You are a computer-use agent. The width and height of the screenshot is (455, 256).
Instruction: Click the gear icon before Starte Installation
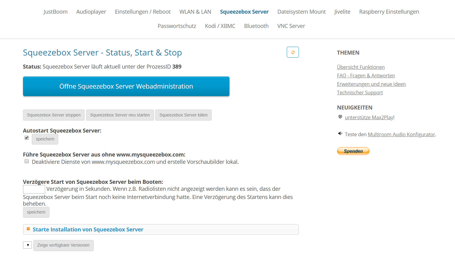[28, 229]
